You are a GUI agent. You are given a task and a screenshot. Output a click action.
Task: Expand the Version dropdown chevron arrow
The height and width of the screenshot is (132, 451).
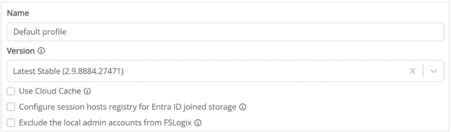tap(433, 71)
